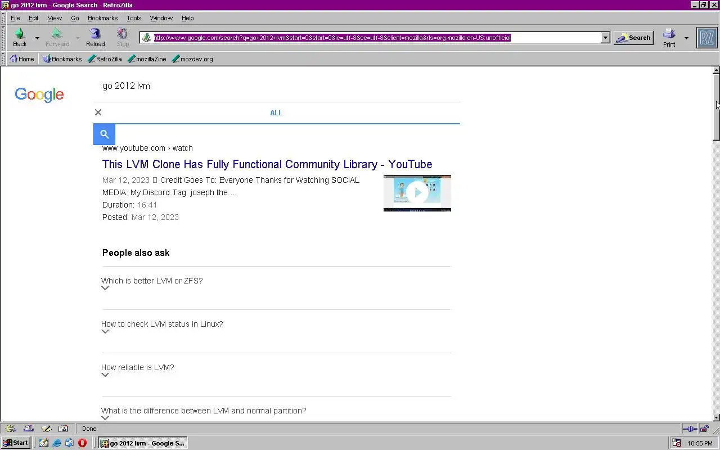Open Composer component in status bar

[x=46, y=429]
